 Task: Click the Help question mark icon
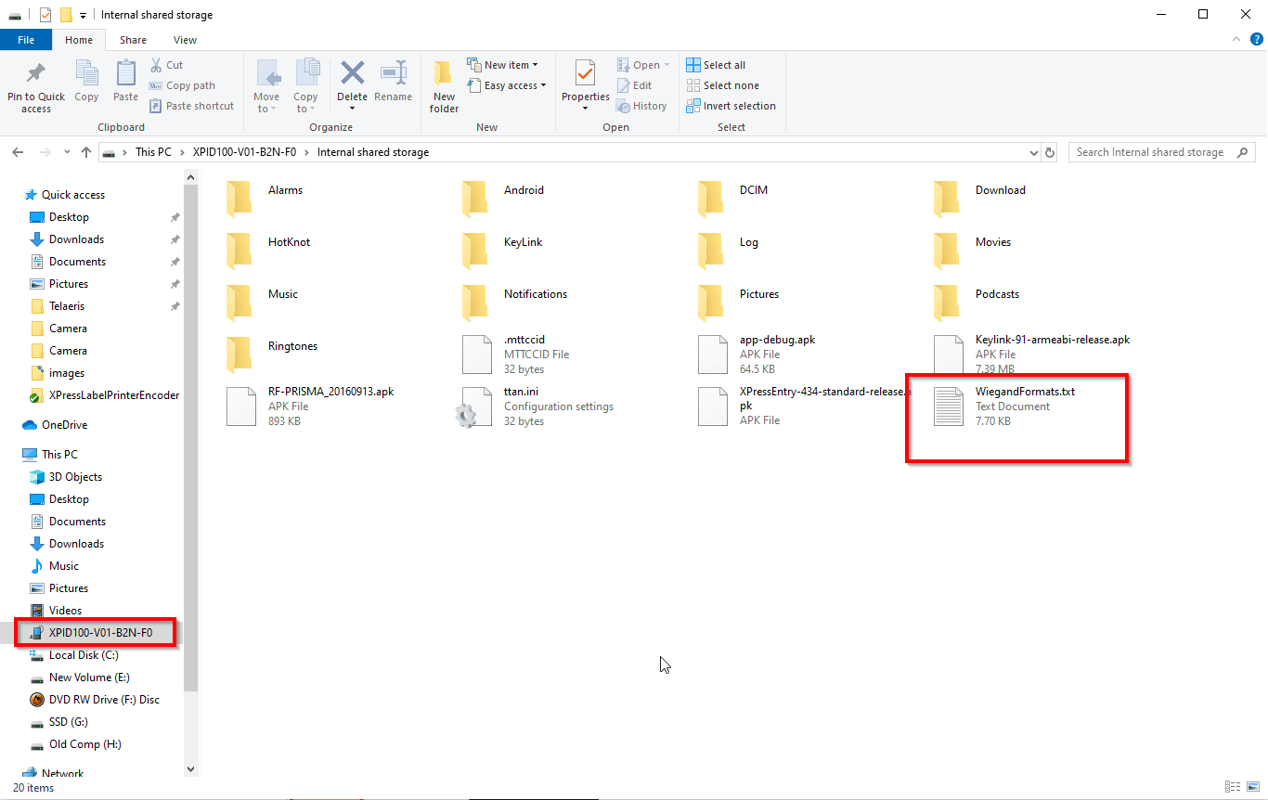point(1257,39)
